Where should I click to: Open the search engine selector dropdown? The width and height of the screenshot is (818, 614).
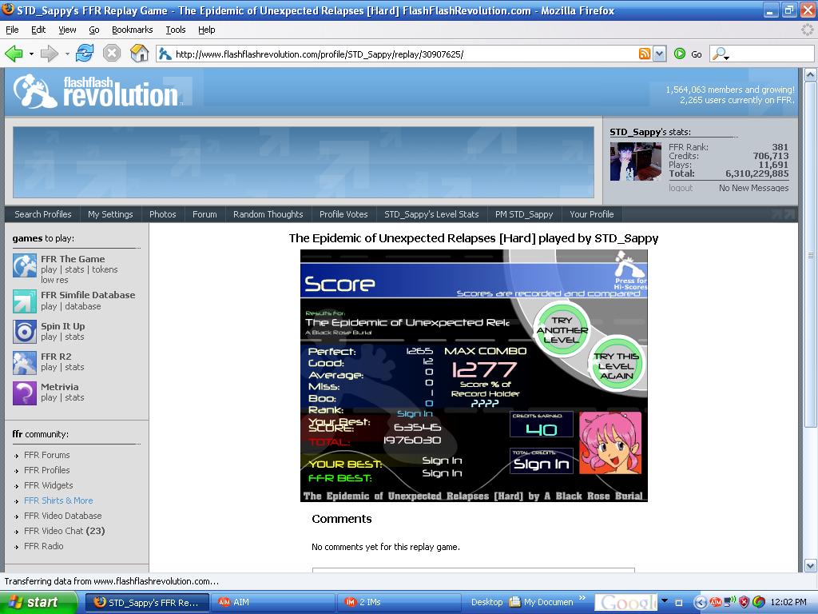click(x=721, y=54)
